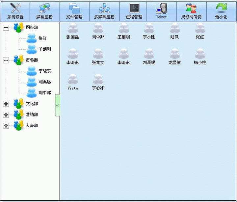Open 局域网信使 LAN messenger
237x202 pixels.
[191, 11]
